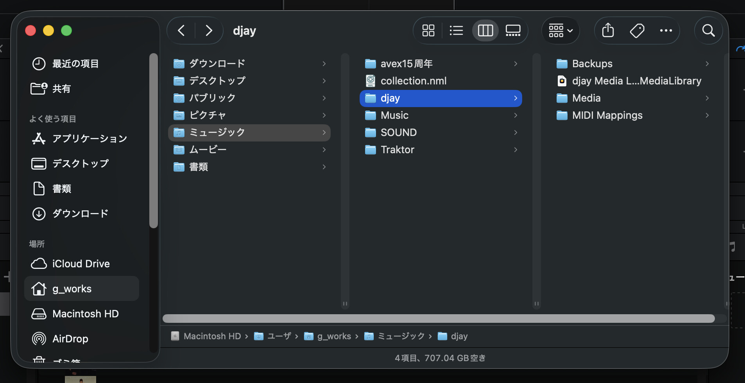Switch to list view
Viewport: 745px width, 383px height.
(456, 30)
